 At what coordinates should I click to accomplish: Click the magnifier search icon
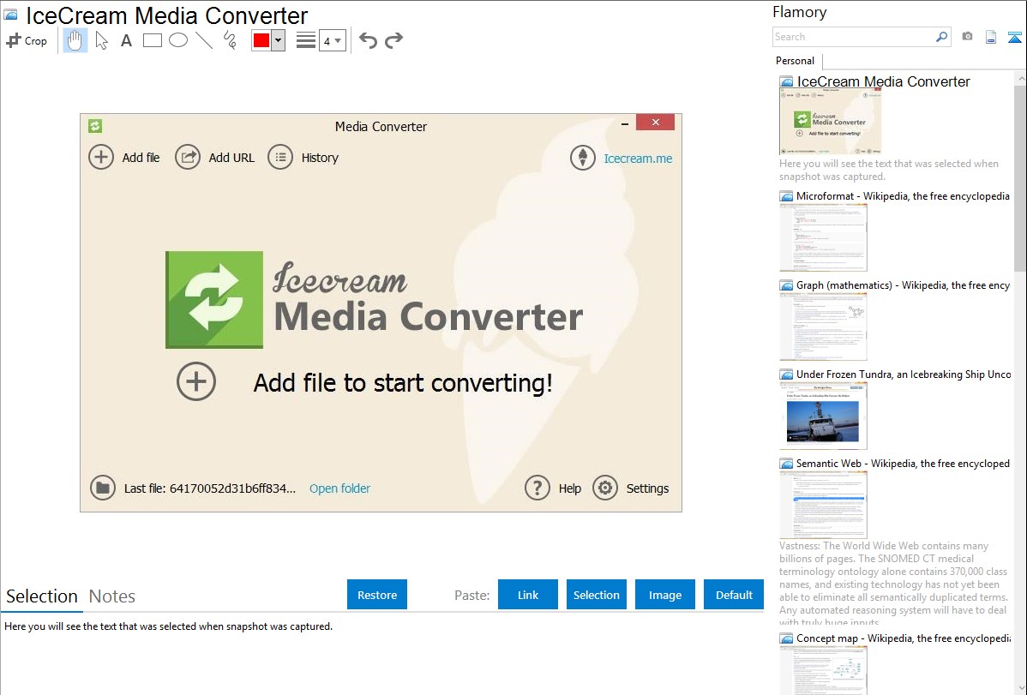click(942, 37)
